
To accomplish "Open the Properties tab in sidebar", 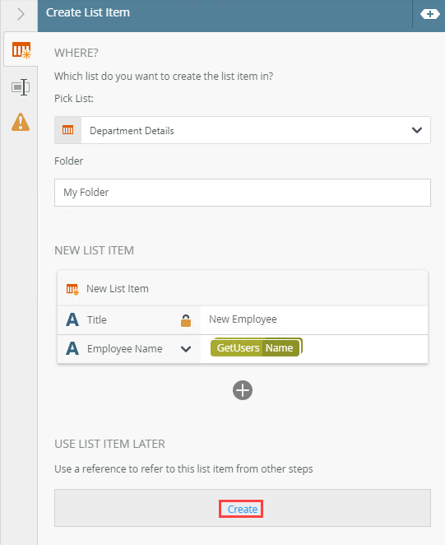I will [x=21, y=87].
